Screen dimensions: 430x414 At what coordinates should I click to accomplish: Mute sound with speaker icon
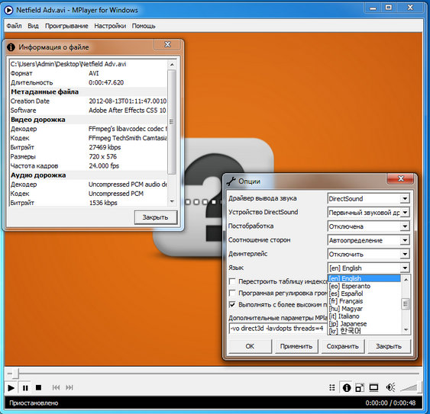click(x=390, y=387)
